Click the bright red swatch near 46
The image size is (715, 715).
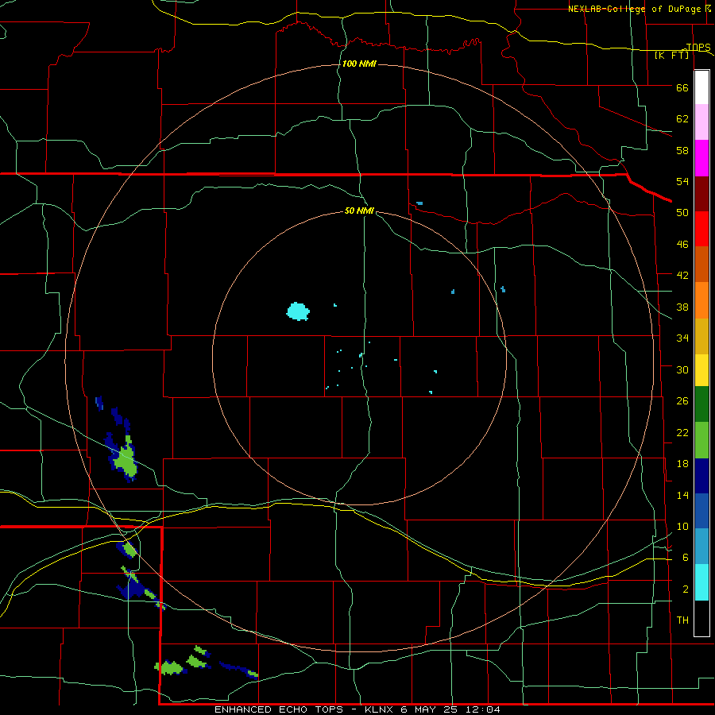pos(701,229)
